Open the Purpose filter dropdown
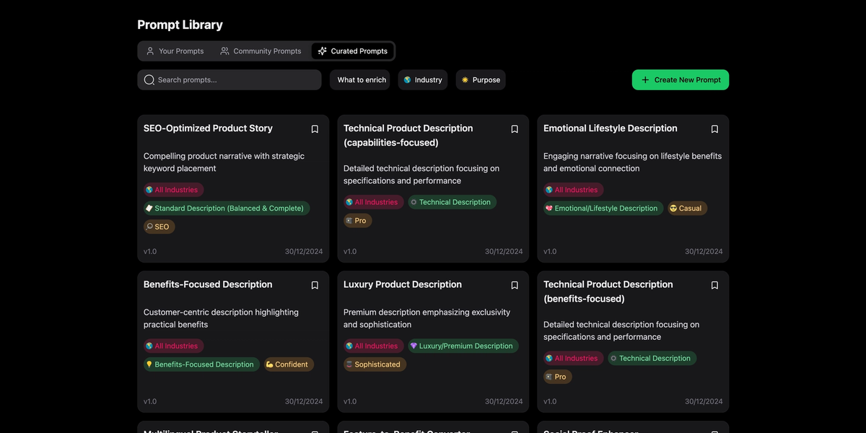The height and width of the screenshot is (433, 866). (x=480, y=79)
